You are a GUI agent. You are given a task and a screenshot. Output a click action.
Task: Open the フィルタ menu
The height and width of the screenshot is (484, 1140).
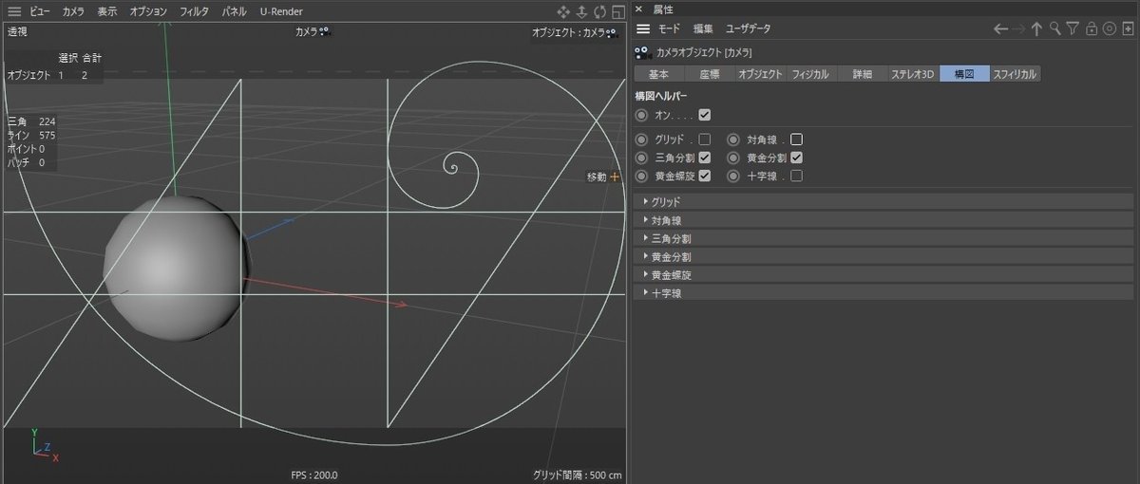coord(194,11)
